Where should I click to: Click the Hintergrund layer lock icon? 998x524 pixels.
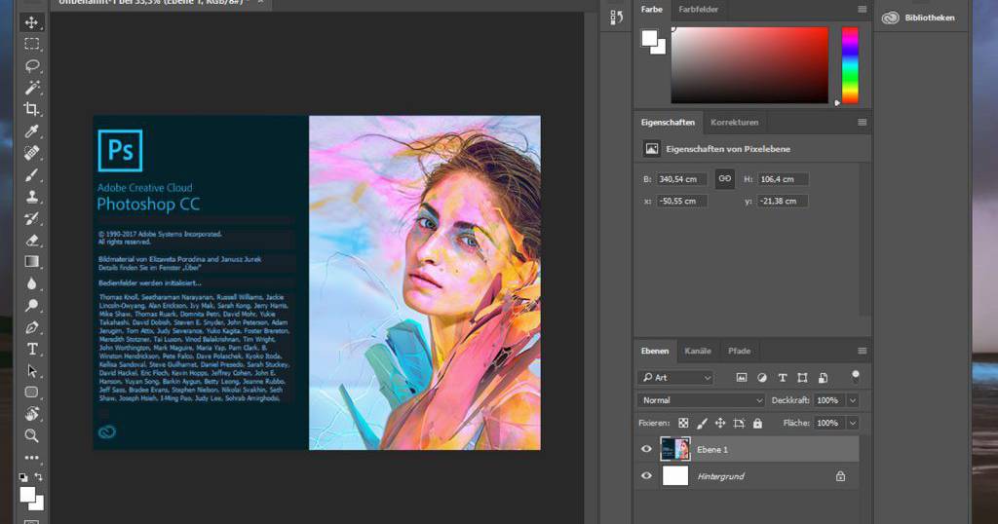841,476
